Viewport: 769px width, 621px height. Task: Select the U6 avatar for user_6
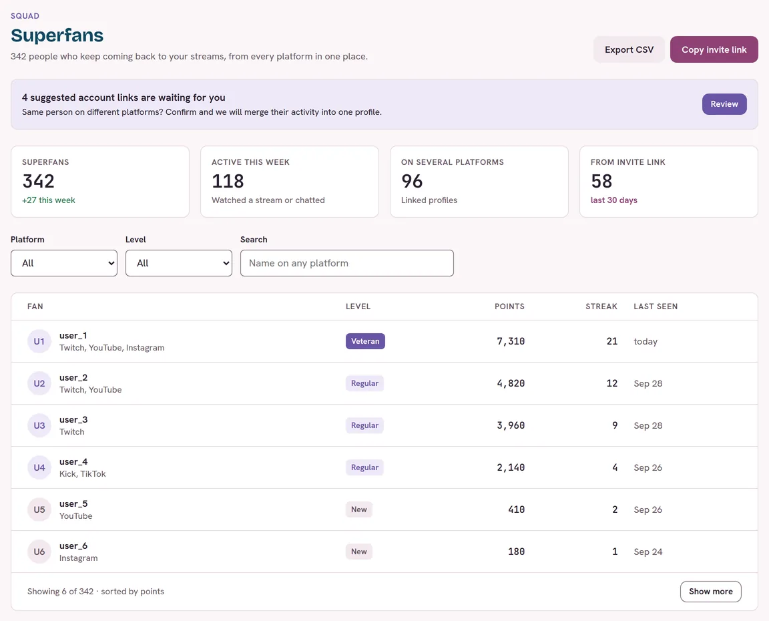[x=39, y=552]
